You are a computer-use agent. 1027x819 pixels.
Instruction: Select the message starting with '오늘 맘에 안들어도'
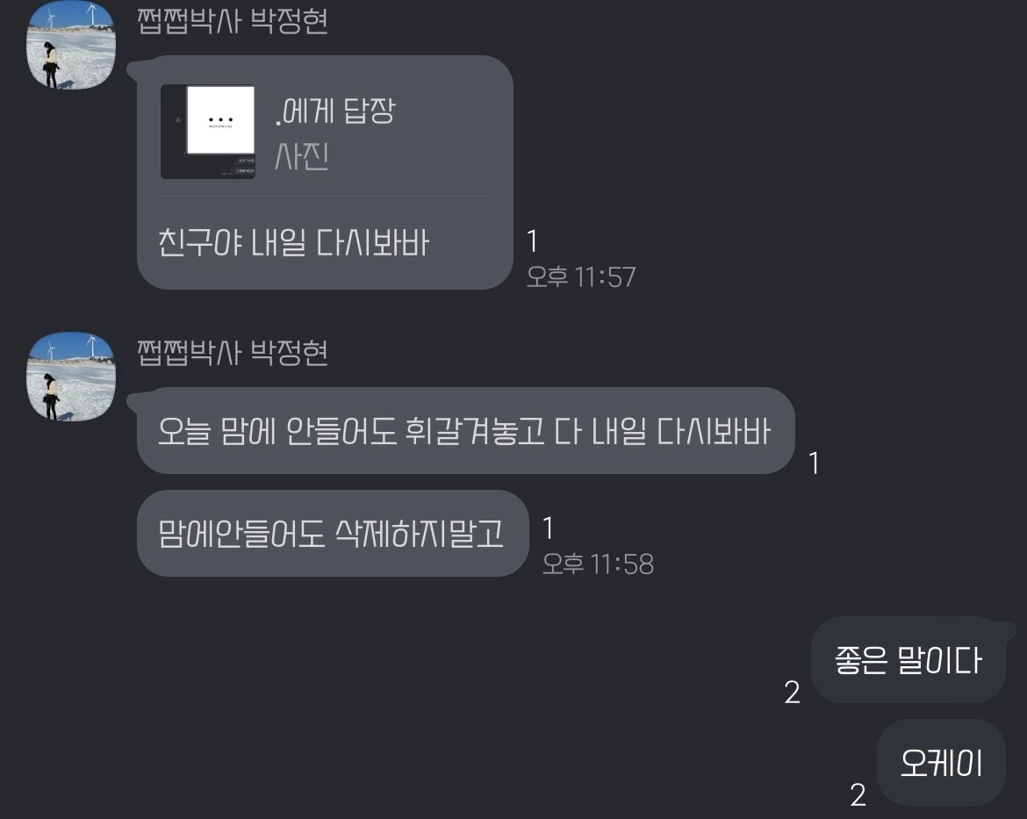(x=465, y=431)
